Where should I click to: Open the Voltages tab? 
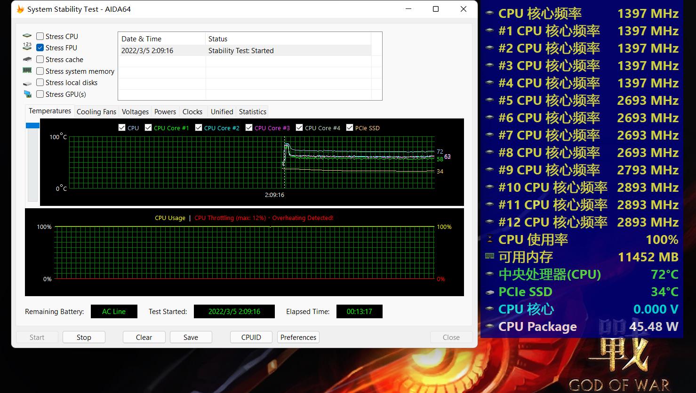click(135, 112)
